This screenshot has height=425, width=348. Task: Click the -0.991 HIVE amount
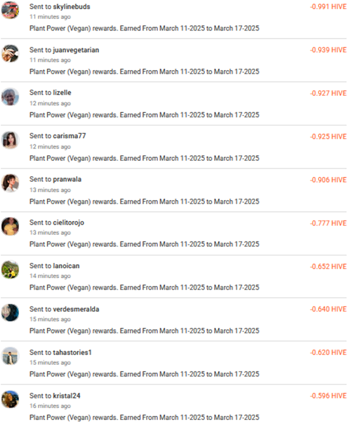click(328, 7)
